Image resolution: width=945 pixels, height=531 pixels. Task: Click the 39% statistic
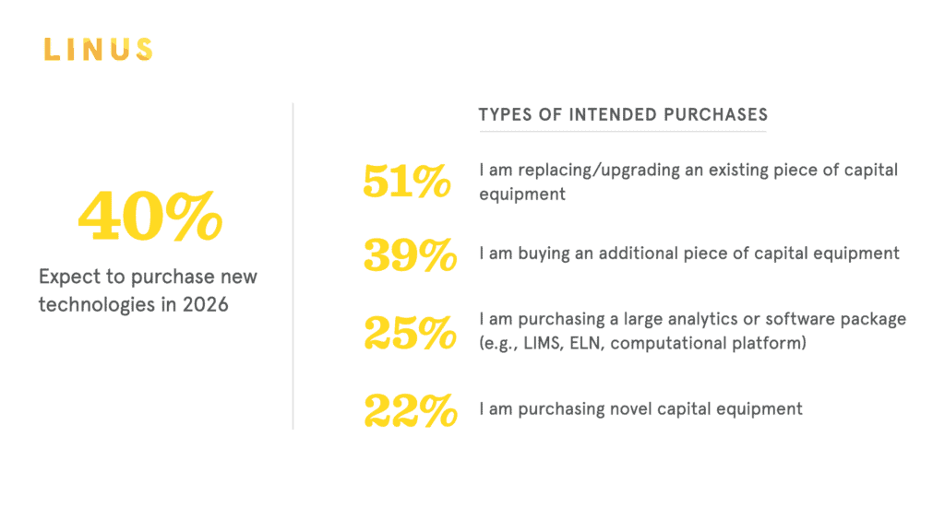tap(410, 254)
